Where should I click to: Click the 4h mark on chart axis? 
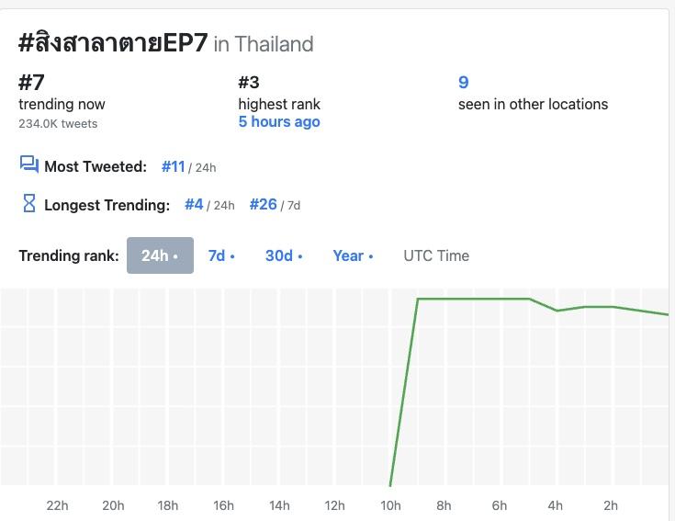coord(556,505)
